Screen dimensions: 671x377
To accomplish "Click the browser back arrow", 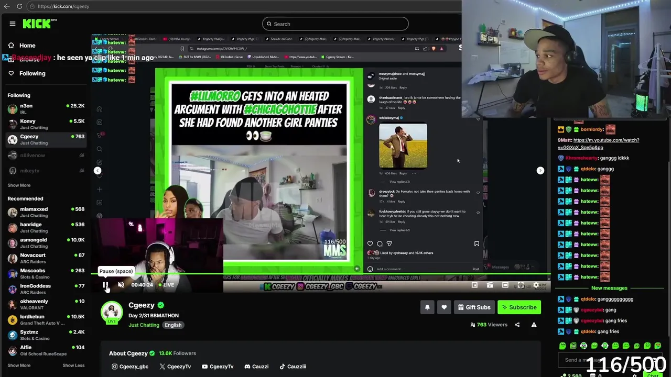I will (7, 6).
